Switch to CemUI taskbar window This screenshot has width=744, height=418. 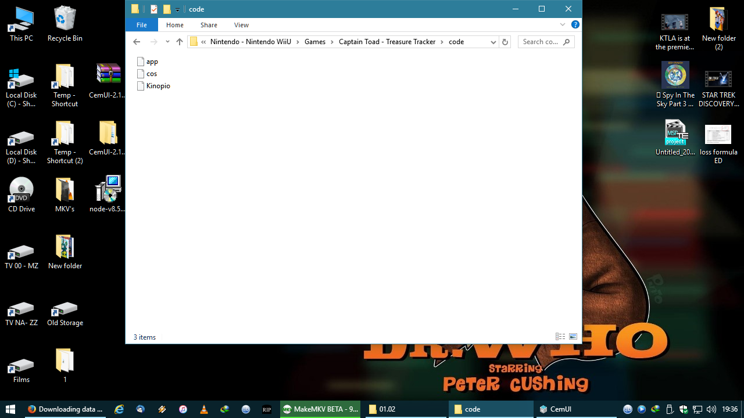(x=575, y=409)
